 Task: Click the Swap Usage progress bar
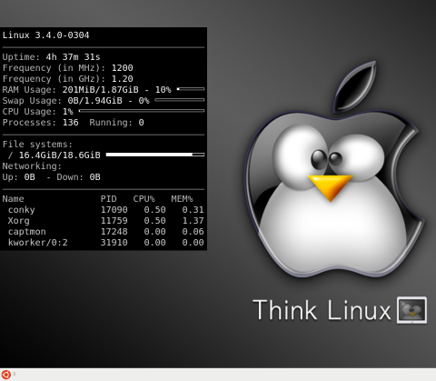coord(180,100)
